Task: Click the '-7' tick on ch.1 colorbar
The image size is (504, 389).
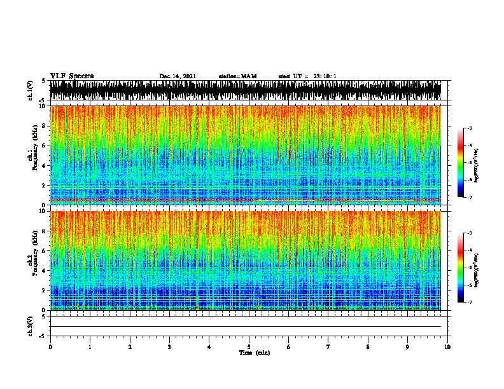Action: (x=470, y=197)
